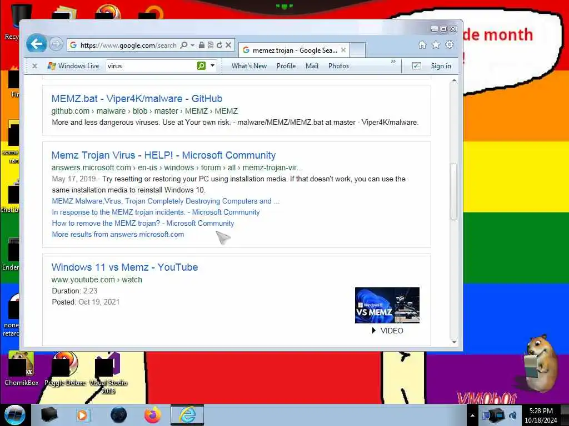Click the security lock icon in address bar

tap(202, 45)
